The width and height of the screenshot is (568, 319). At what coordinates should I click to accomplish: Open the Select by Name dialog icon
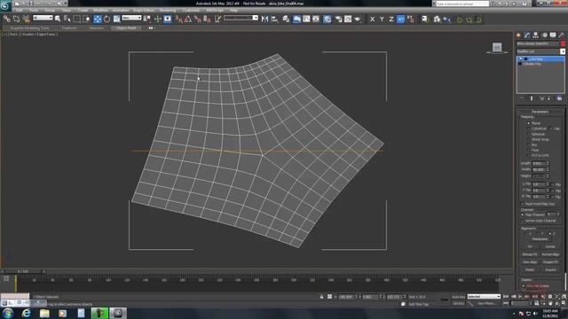[x=67, y=19]
